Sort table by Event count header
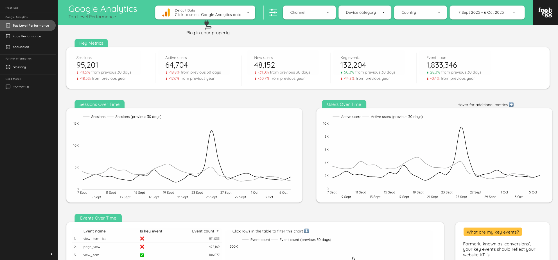The height and width of the screenshot is (260, 558). [203, 231]
